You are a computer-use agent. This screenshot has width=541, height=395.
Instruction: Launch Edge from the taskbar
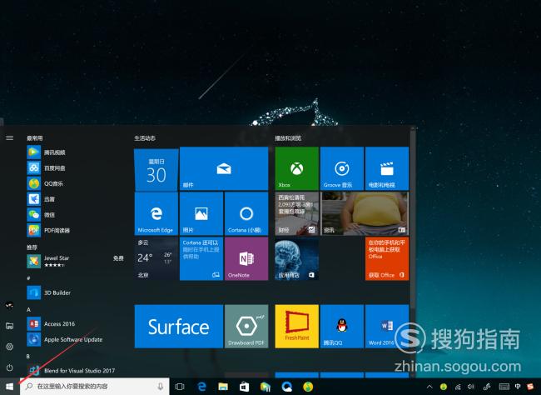[201, 387]
